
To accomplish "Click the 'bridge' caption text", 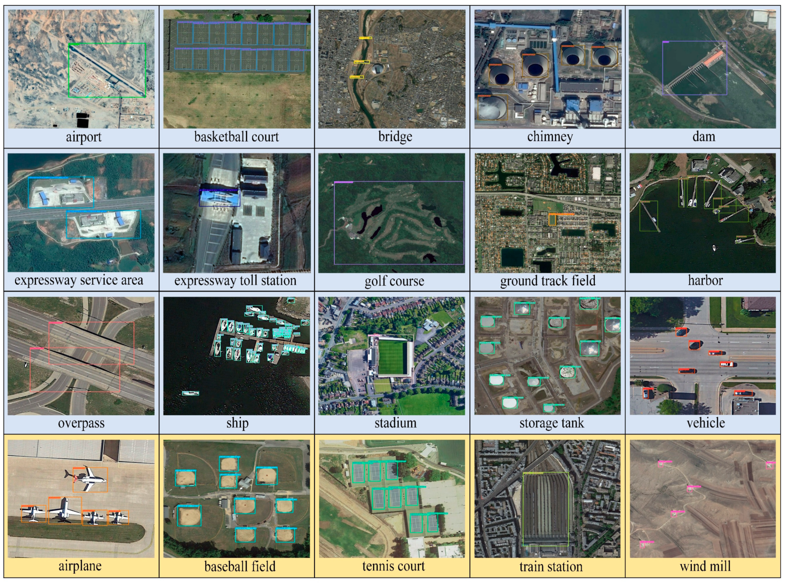I will (395, 137).
